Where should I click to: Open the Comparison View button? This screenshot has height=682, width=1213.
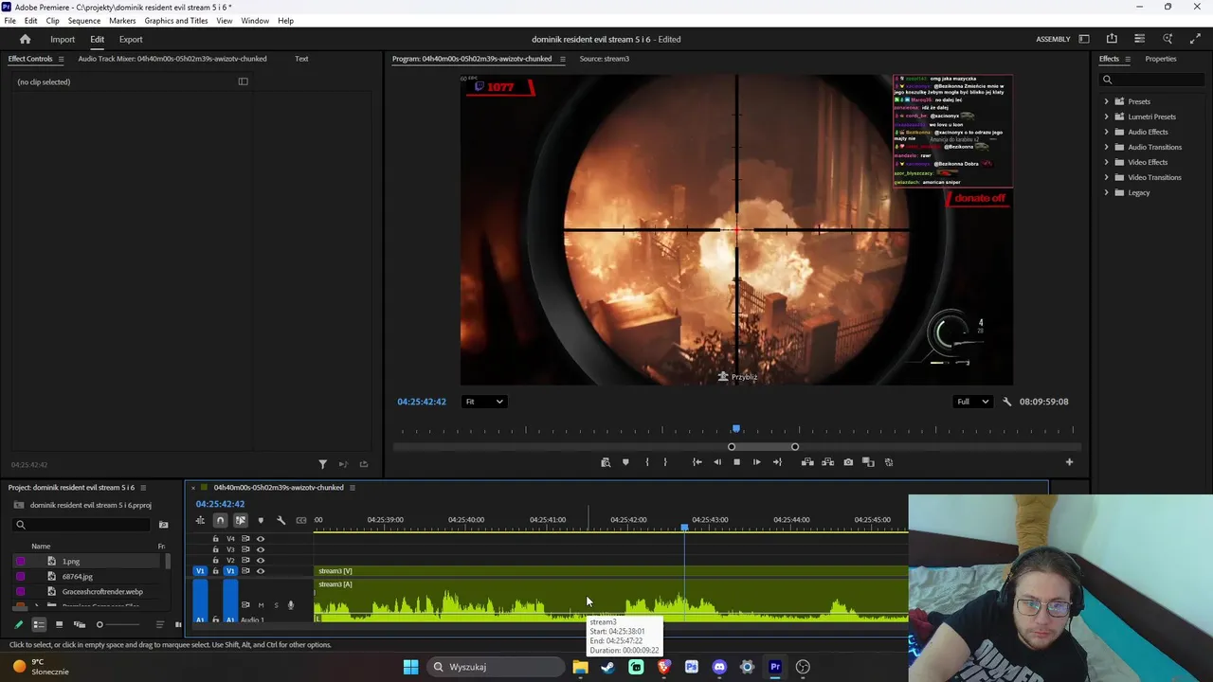coord(868,462)
